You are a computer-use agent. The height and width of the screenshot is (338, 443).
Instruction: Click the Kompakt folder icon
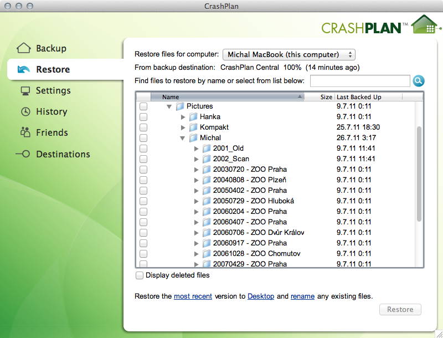tap(193, 127)
